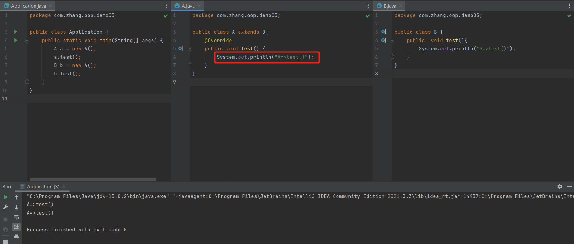Collapse the test() method fold in B.java
The image size is (574, 244).
392,41
